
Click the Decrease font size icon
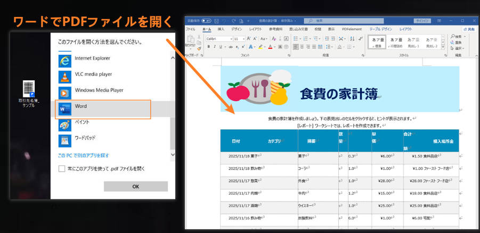(x=255, y=39)
